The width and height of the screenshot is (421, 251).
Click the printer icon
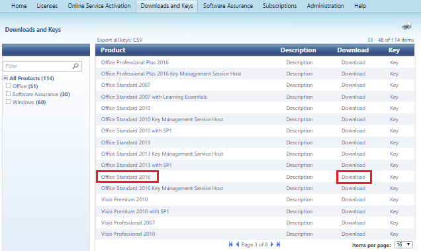[x=407, y=26]
